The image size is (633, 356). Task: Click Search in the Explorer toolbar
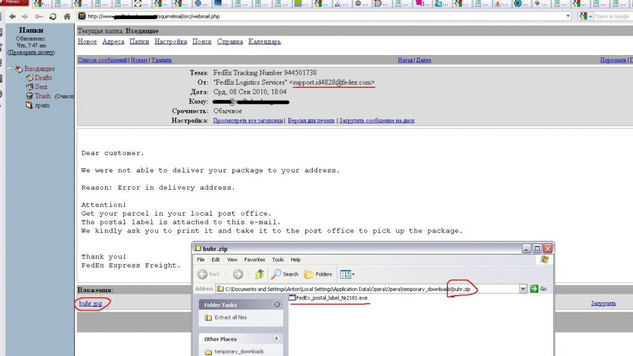pyautogui.click(x=284, y=274)
